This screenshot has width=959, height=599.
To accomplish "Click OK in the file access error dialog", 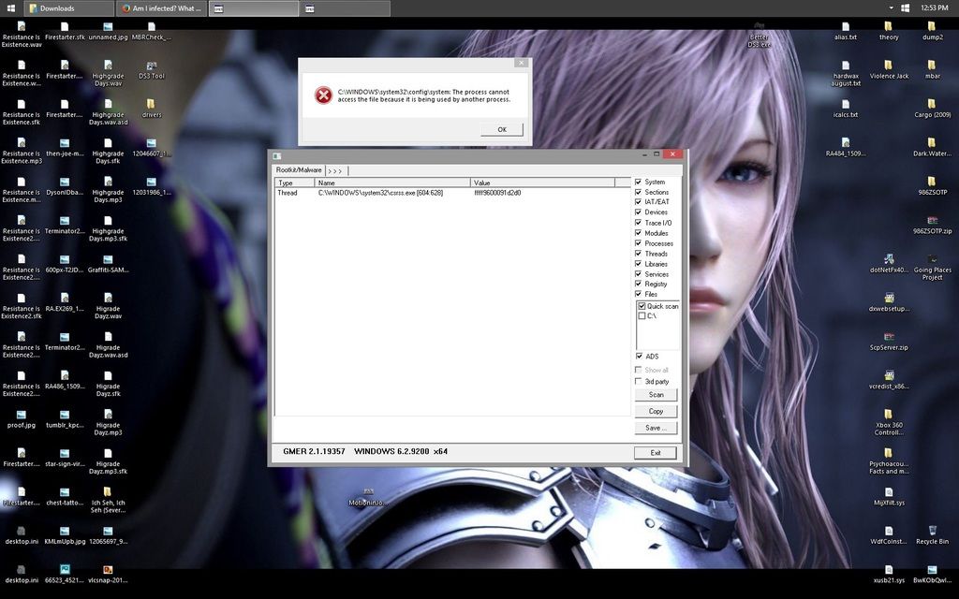I will (x=502, y=129).
